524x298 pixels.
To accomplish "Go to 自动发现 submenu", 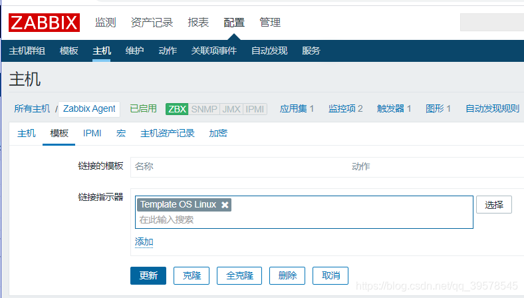I will (269, 51).
